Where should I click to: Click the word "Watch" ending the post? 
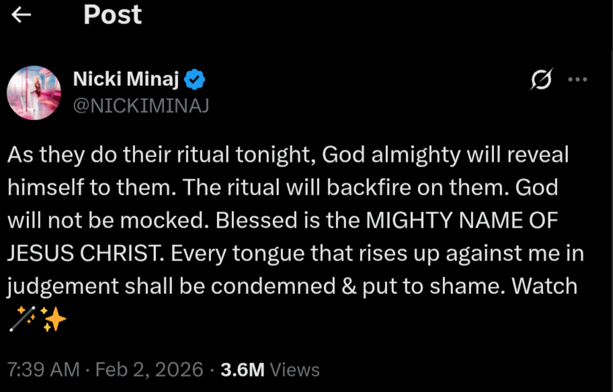point(544,286)
